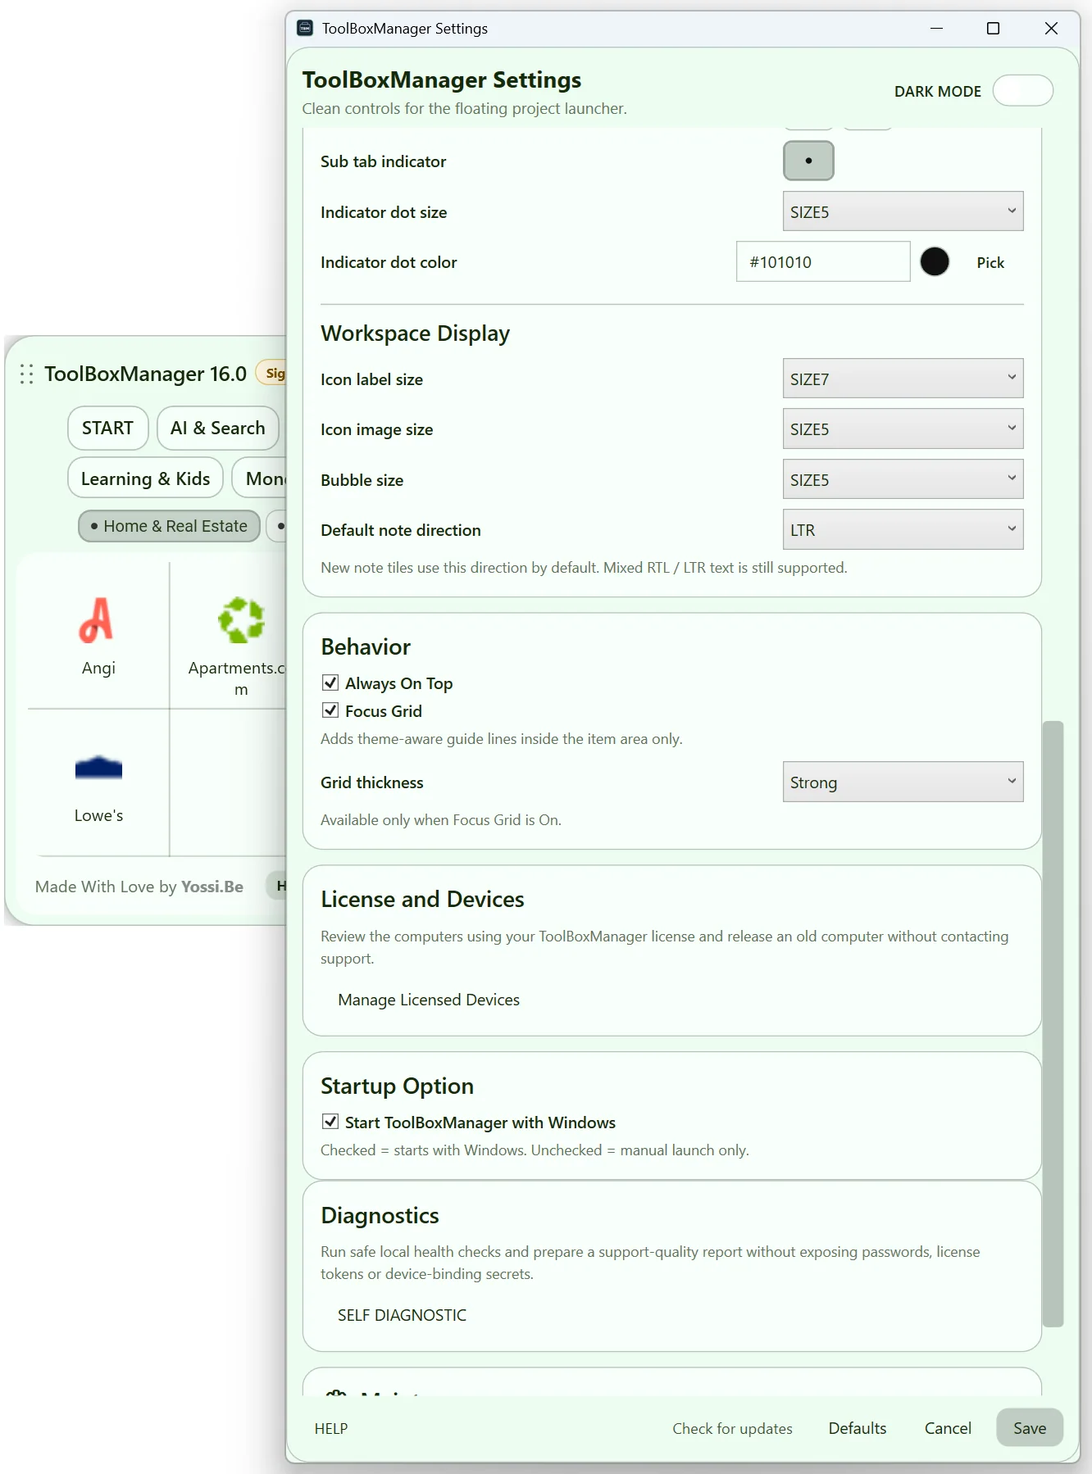
Task: Click the settings vertical scrollbar thumb
Action: (x=1053, y=1023)
